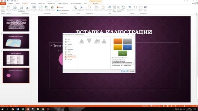
Task: Switch to Excel in the taskbar
Action: (x=23, y=109)
